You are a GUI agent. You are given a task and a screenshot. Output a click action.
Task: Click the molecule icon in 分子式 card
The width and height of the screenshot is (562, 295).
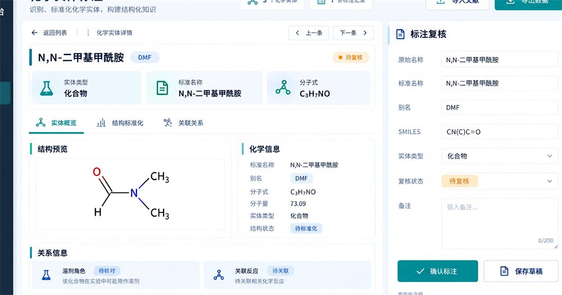pos(283,88)
